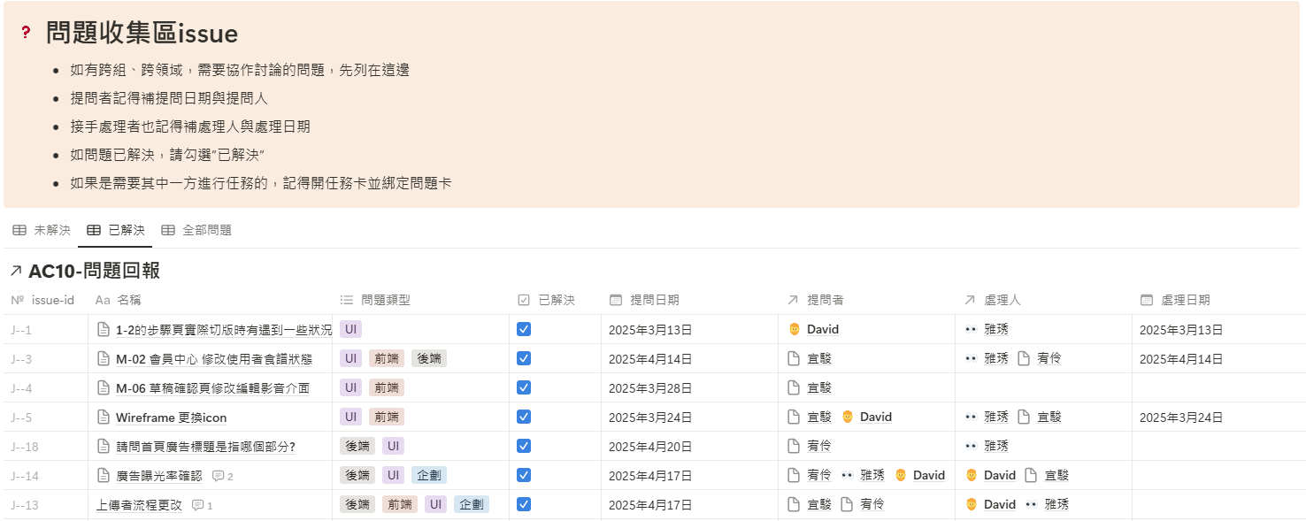Screen dimensions: 1306x521
Task: Open the 處理人 column header menu
Action: (1002, 301)
